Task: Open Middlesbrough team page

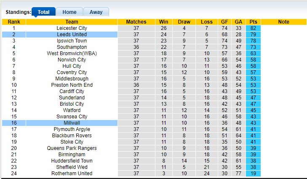Action: click(x=72, y=79)
